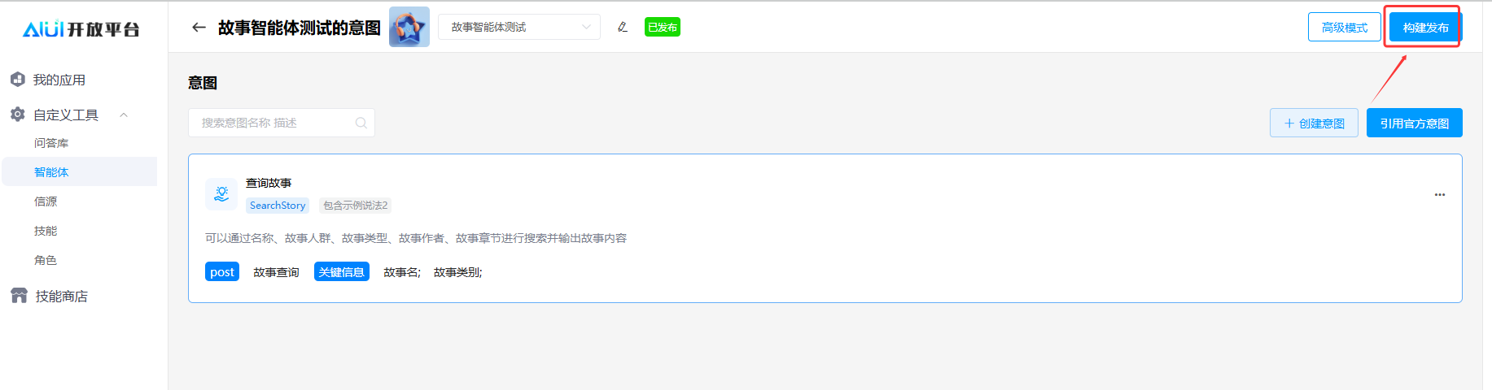The width and height of the screenshot is (1492, 390).
Task: Click the search magnifier icon
Action: [x=361, y=123]
